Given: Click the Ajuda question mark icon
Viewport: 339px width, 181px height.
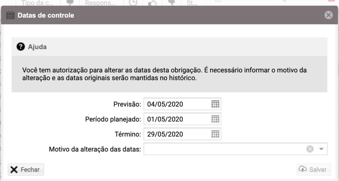Looking at the screenshot, I should click(x=21, y=47).
